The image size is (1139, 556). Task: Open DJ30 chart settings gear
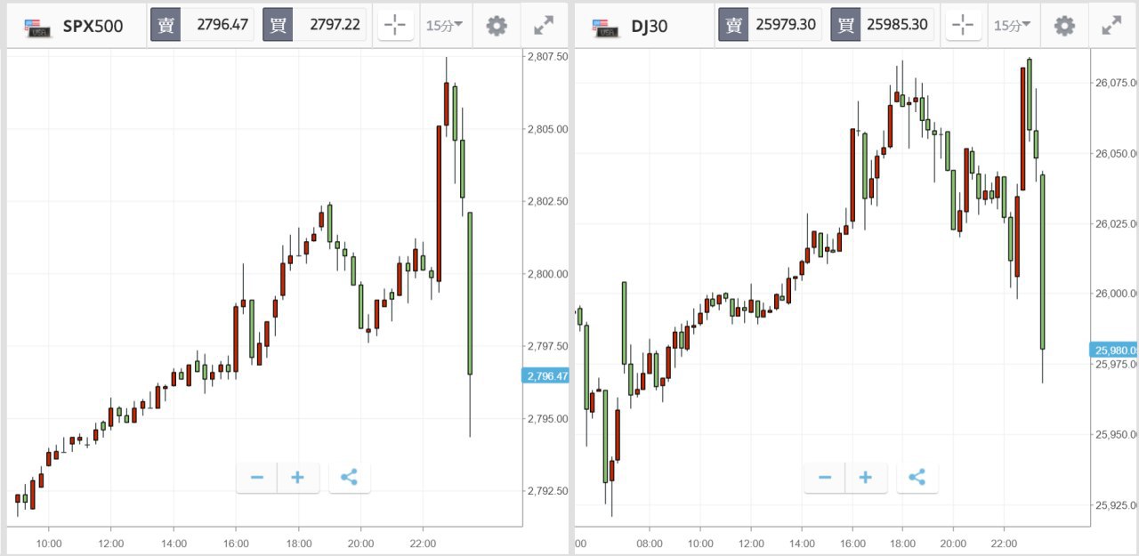[x=1064, y=26]
